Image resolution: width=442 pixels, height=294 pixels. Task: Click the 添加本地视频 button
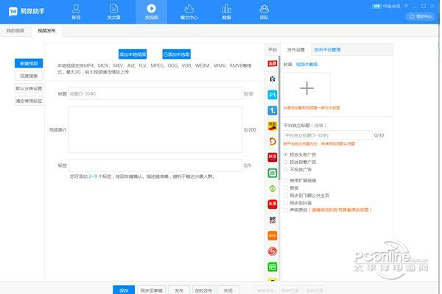133,54
